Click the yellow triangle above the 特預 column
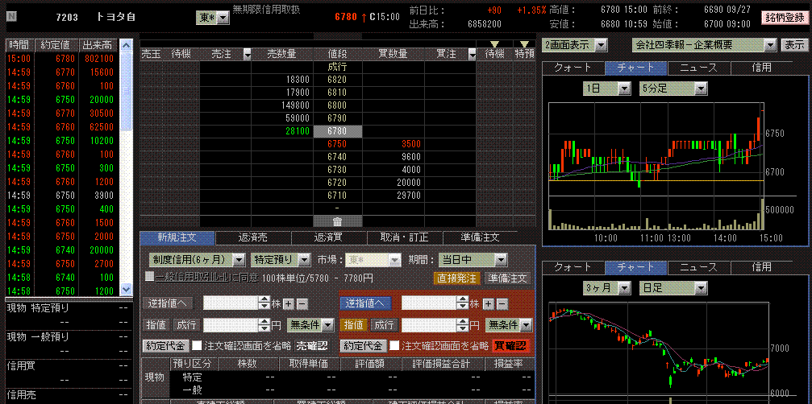Image resolution: width=812 pixels, height=404 pixels. pyautogui.click(x=524, y=44)
